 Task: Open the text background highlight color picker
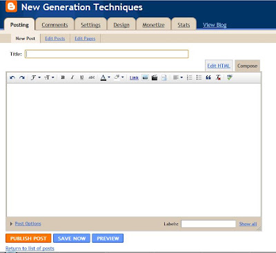pos(119,77)
